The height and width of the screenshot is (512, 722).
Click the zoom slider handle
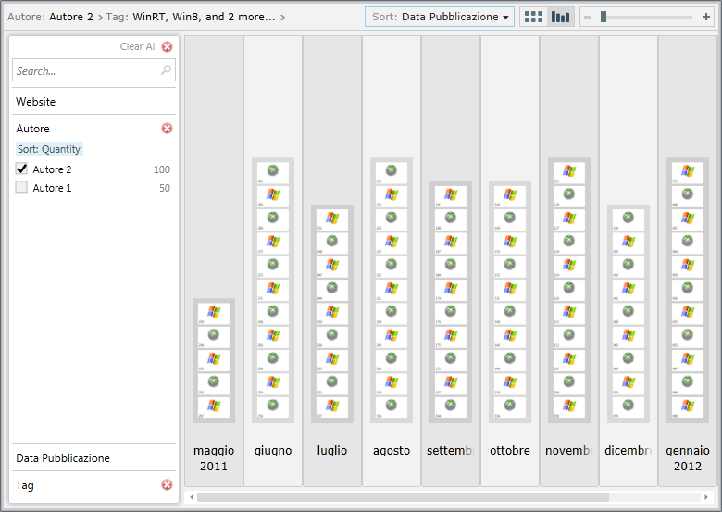pyautogui.click(x=604, y=17)
